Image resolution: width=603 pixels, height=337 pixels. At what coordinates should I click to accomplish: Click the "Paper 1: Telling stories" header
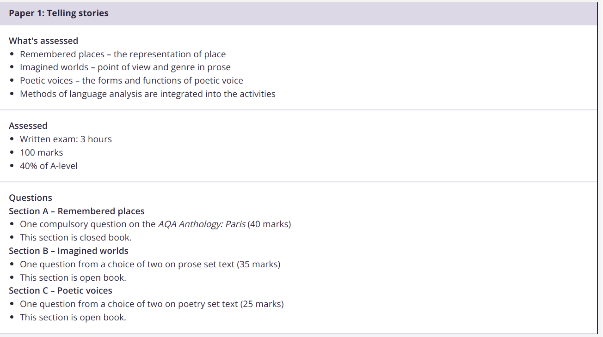pos(59,13)
